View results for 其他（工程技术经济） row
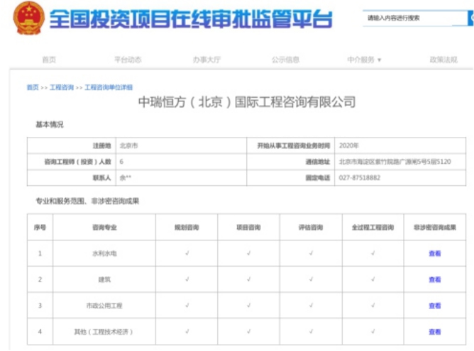474x351 pixels. point(434,331)
